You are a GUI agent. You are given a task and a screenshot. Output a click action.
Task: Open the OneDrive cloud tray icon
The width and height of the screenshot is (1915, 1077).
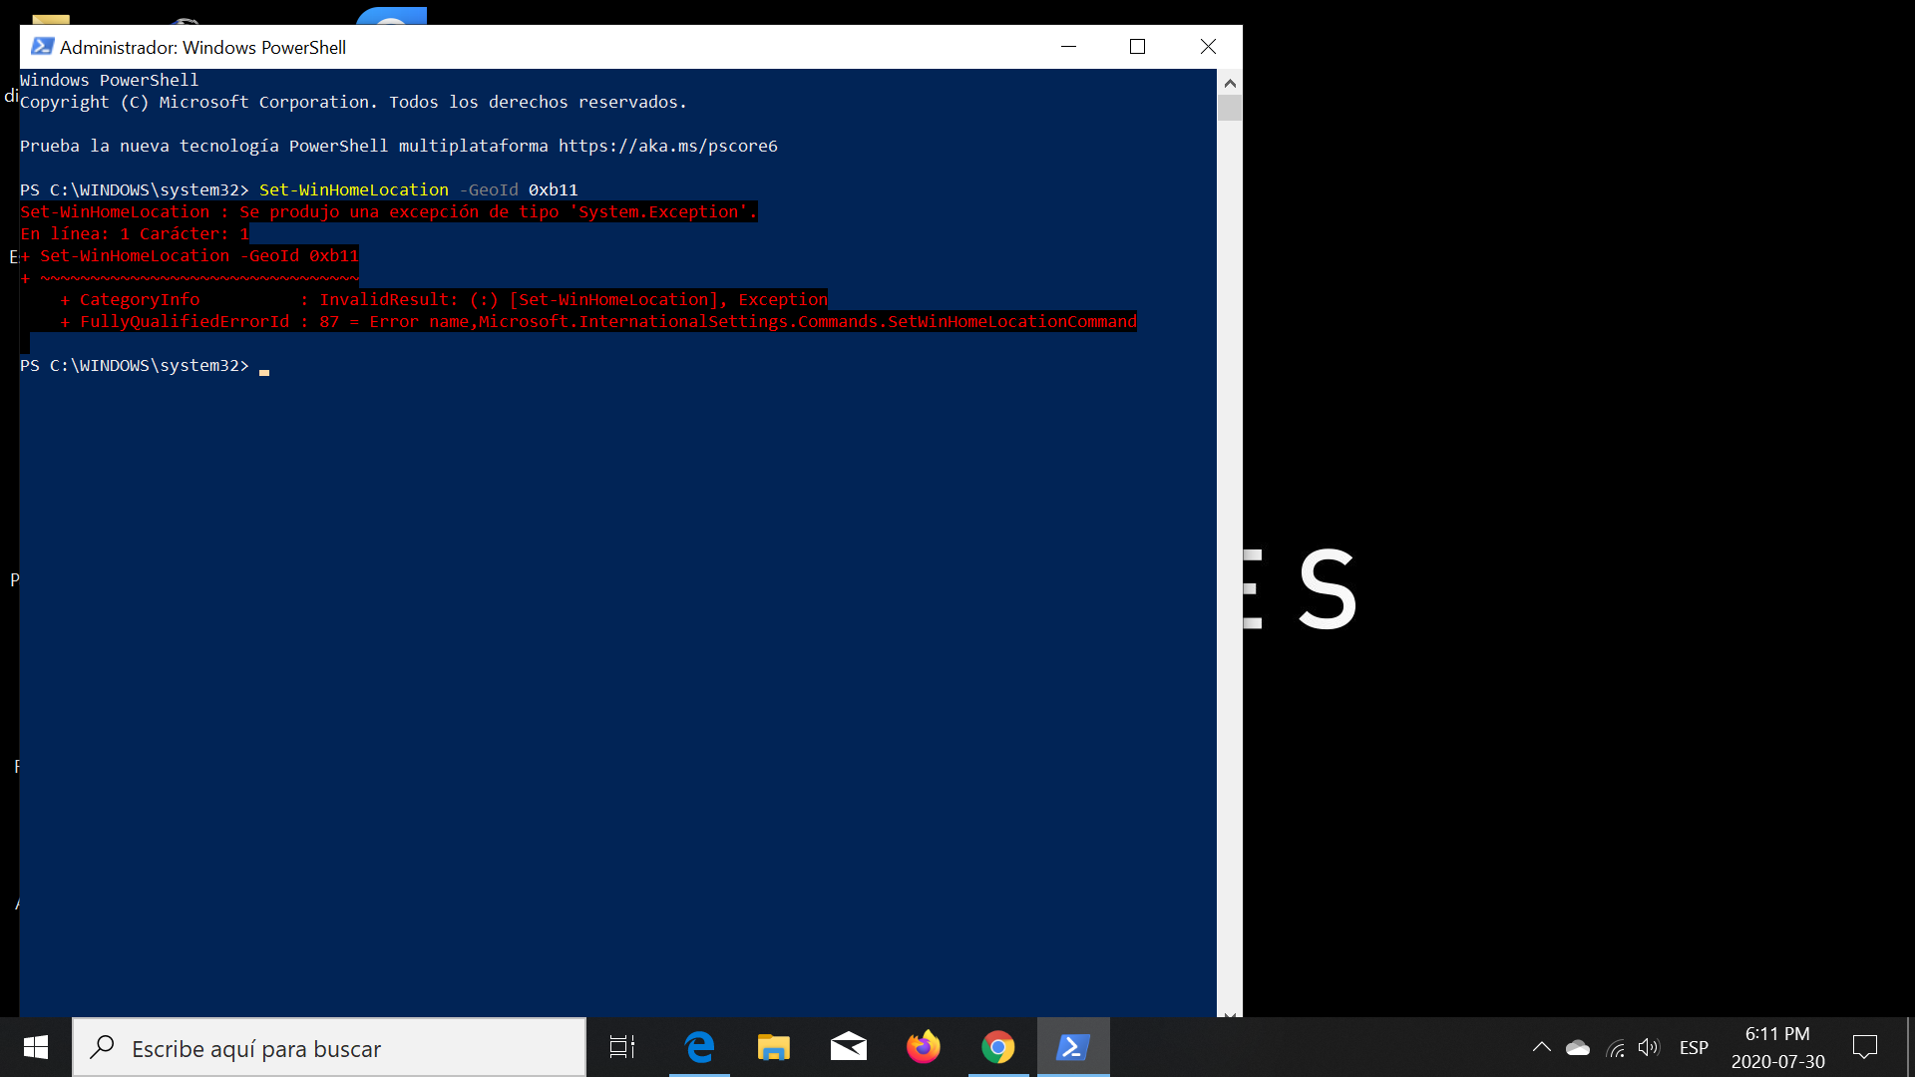click(x=1578, y=1047)
